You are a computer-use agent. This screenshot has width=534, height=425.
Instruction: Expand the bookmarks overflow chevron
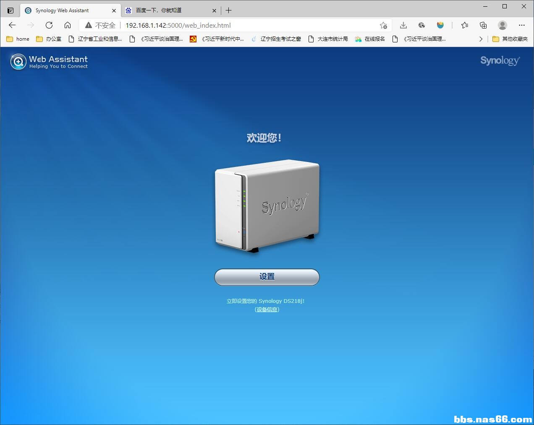click(x=481, y=39)
